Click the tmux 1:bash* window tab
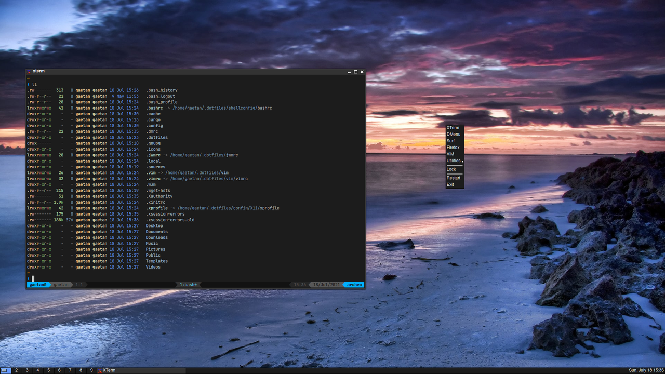Screen dimensions: 665x374 pos(188,285)
